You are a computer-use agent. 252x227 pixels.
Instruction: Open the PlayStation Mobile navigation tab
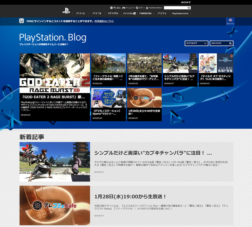click(180, 13)
